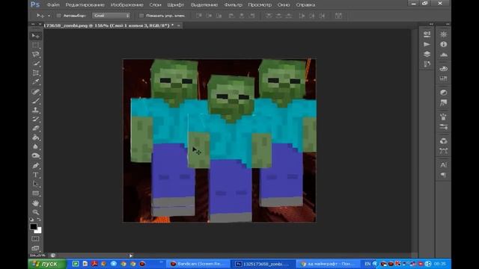Select the Pen tool

[x=35, y=166]
